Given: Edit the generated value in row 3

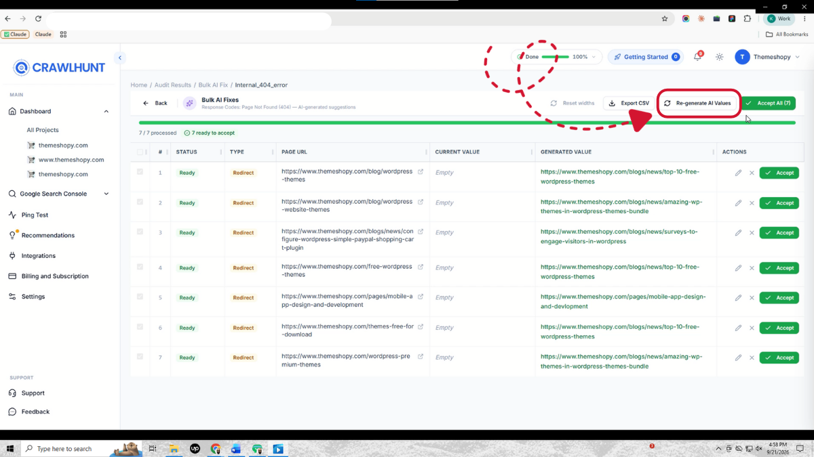Looking at the screenshot, I should point(738,233).
